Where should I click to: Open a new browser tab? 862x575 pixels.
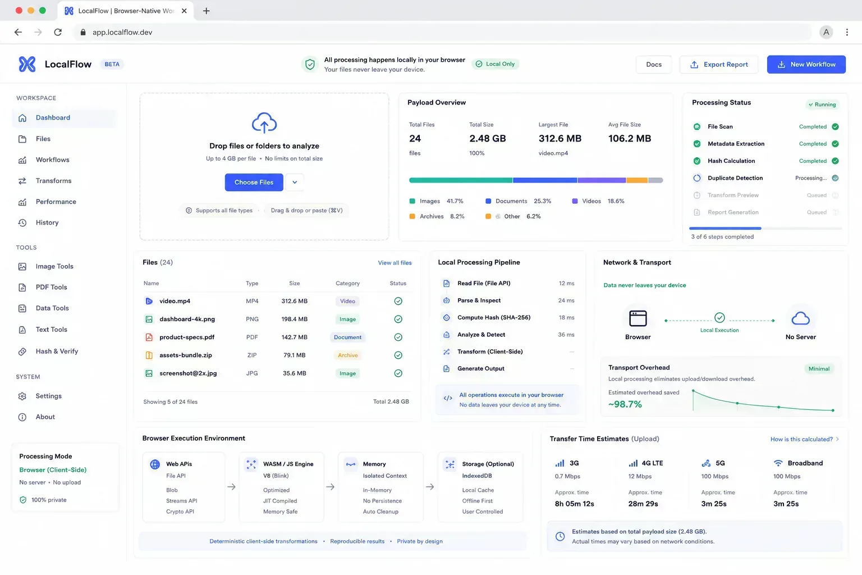206,11
